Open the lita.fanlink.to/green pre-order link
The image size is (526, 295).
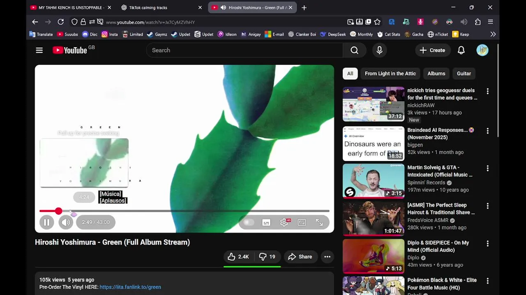[x=130, y=287]
